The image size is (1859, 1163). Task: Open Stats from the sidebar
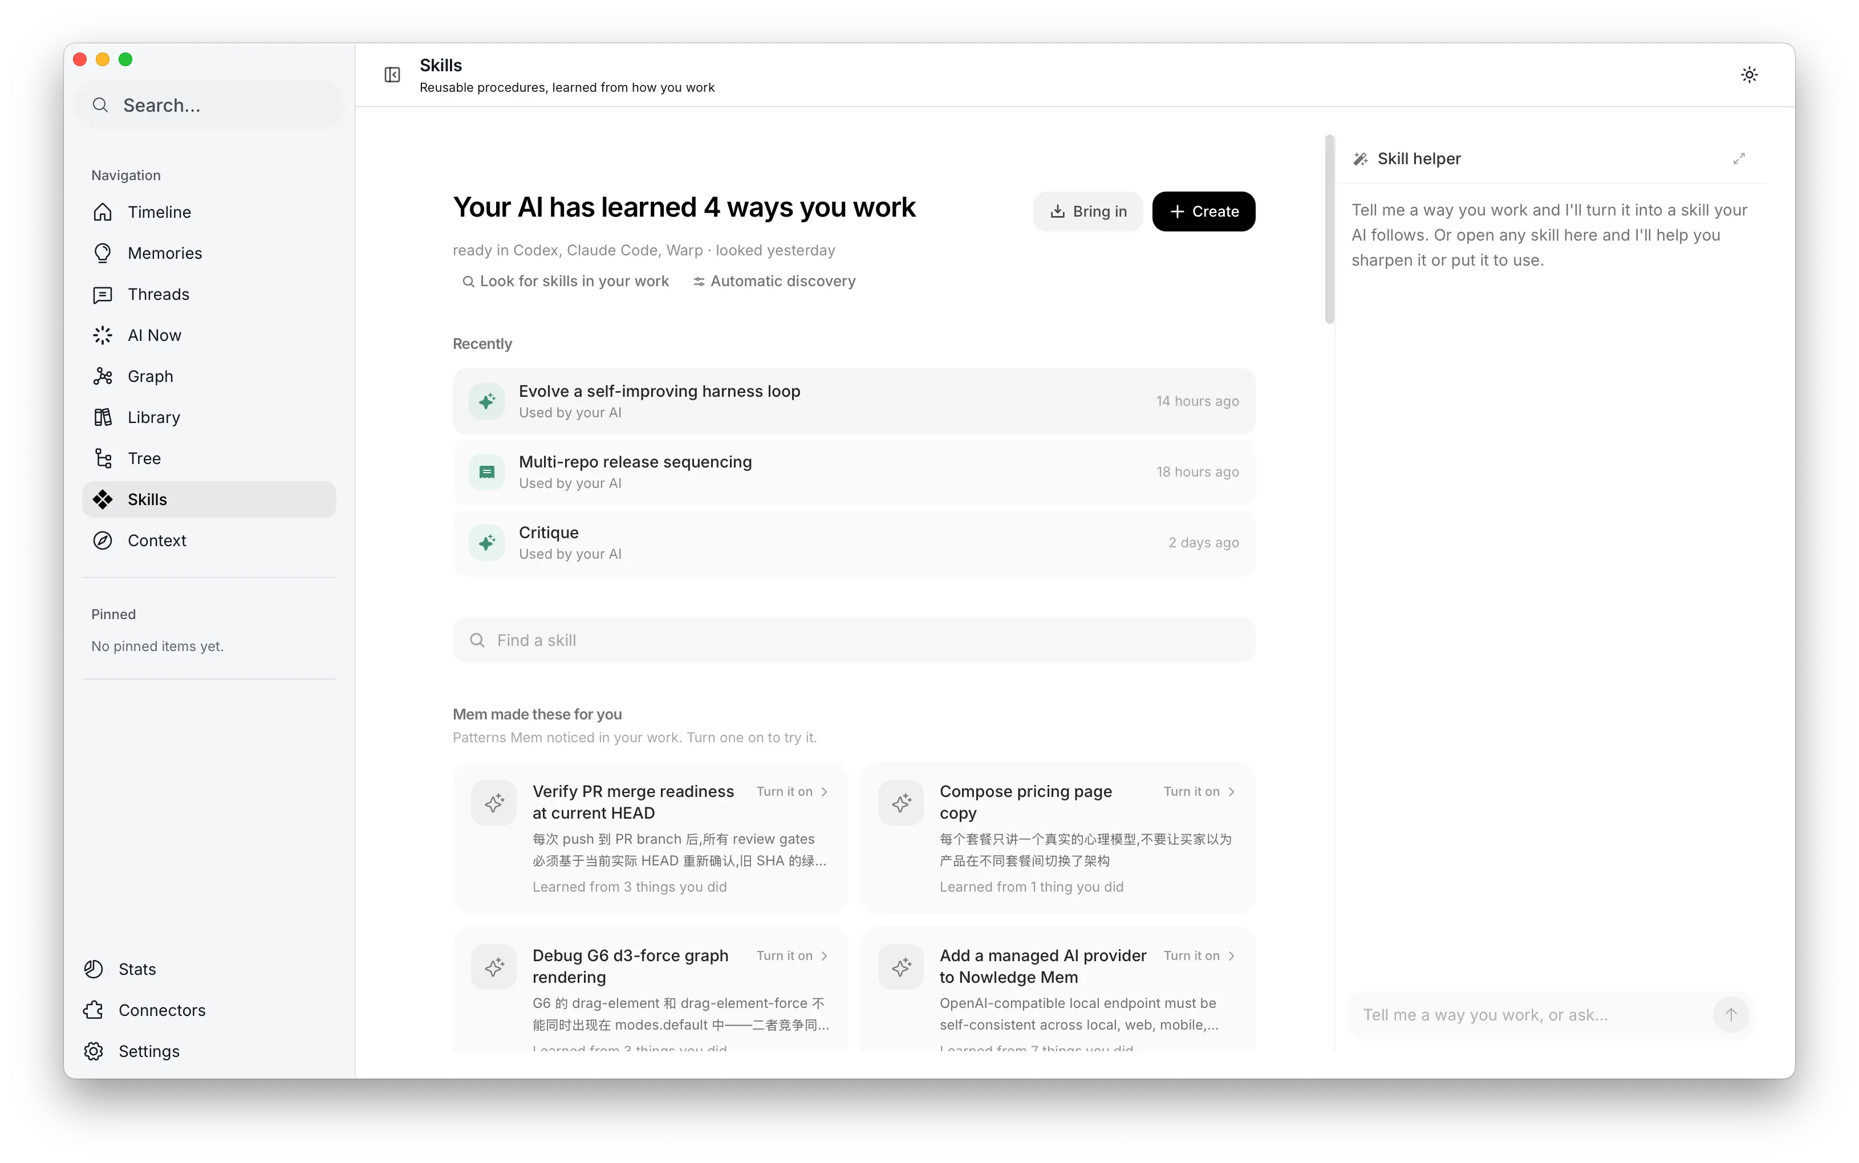click(x=209, y=969)
